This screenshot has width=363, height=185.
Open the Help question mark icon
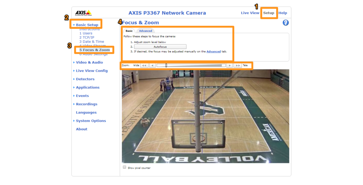point(285,23)
